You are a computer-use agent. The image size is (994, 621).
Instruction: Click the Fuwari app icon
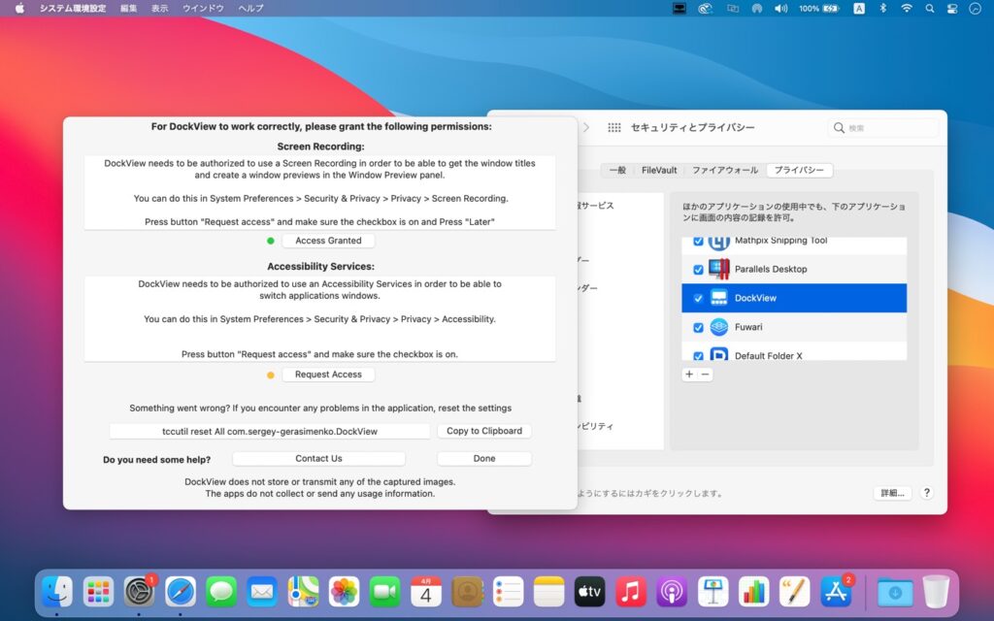click(x=717, y=328)
